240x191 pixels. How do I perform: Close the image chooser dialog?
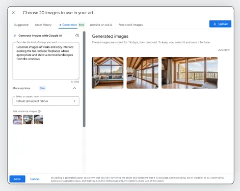click(x=13, y=13)
